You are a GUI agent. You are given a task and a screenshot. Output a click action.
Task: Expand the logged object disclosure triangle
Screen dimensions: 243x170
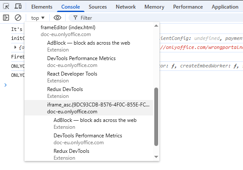(x=15, y=47)
